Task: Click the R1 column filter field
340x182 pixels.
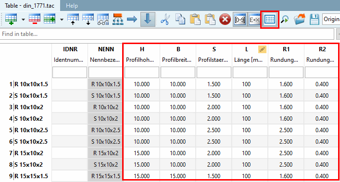Action: [286, 72]
